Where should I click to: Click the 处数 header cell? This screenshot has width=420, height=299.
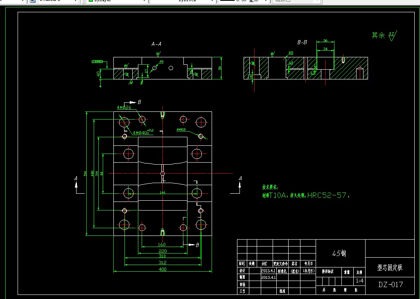point(251,264)
